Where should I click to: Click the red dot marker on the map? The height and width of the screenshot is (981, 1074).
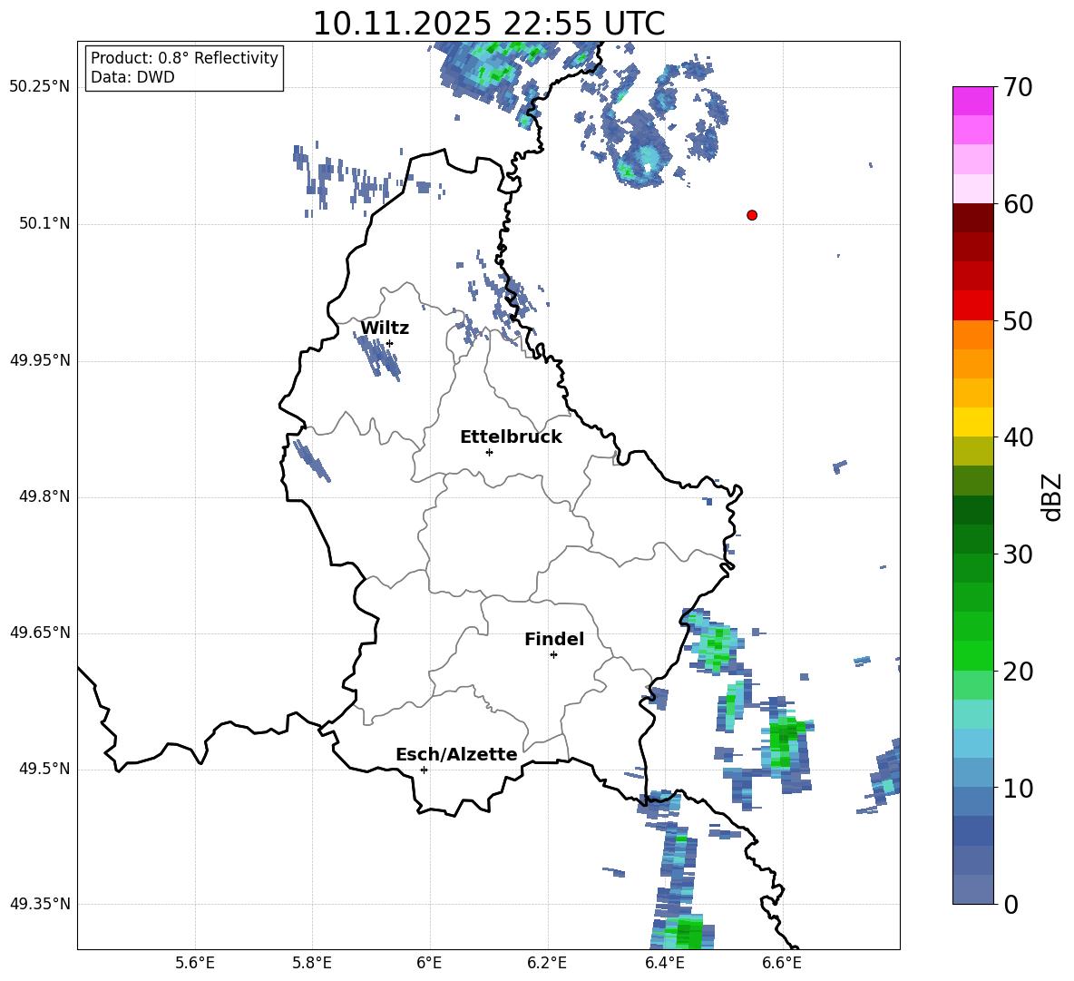point(752,215)
